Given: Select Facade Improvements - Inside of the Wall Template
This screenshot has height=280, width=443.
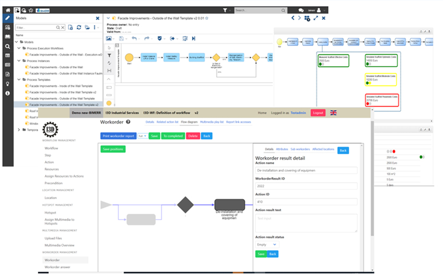Looking at the screenshot, I should click(61, 86).
